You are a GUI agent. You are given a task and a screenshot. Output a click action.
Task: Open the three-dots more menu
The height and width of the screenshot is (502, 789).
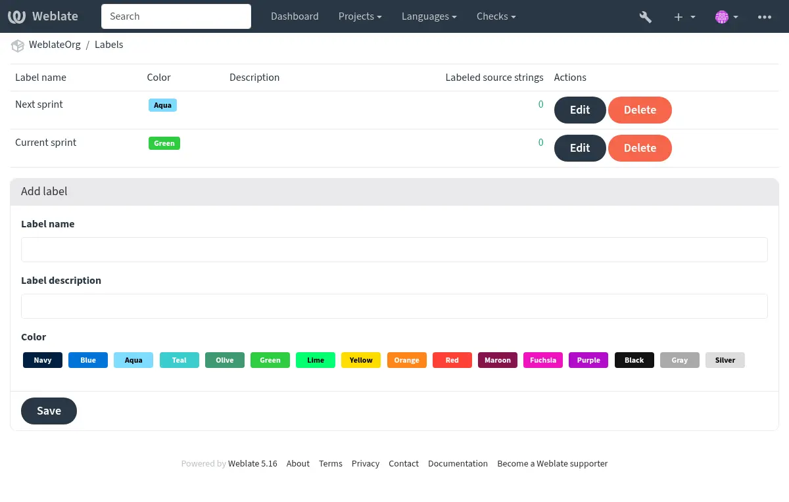[764, 16]
